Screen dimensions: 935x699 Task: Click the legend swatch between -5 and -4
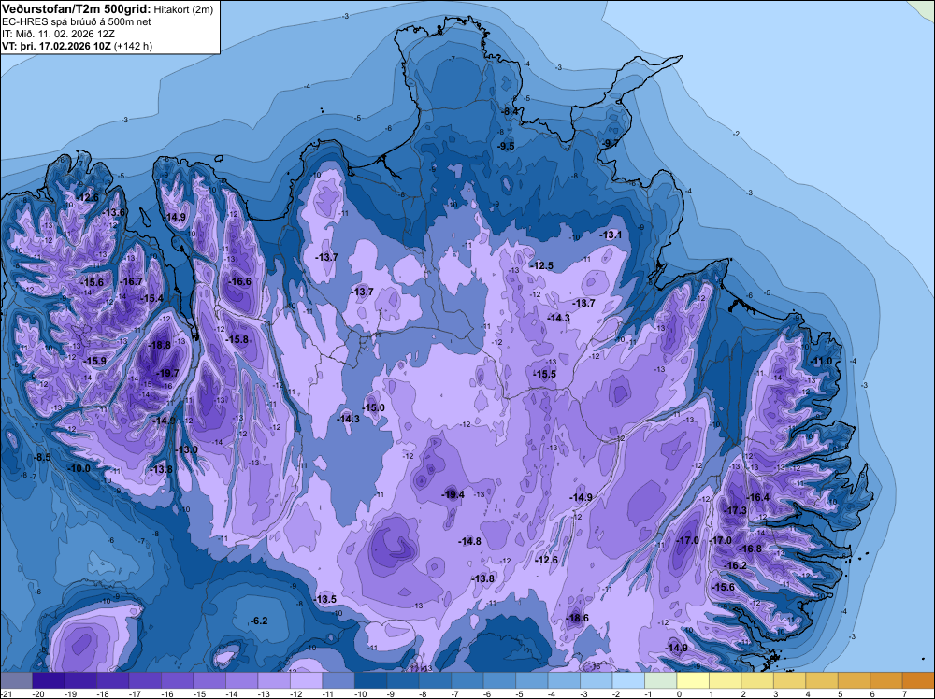click(531, 680)
